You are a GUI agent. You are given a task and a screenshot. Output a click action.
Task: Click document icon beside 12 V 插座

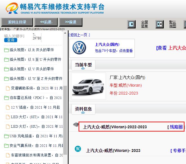[x=8, y=107]
